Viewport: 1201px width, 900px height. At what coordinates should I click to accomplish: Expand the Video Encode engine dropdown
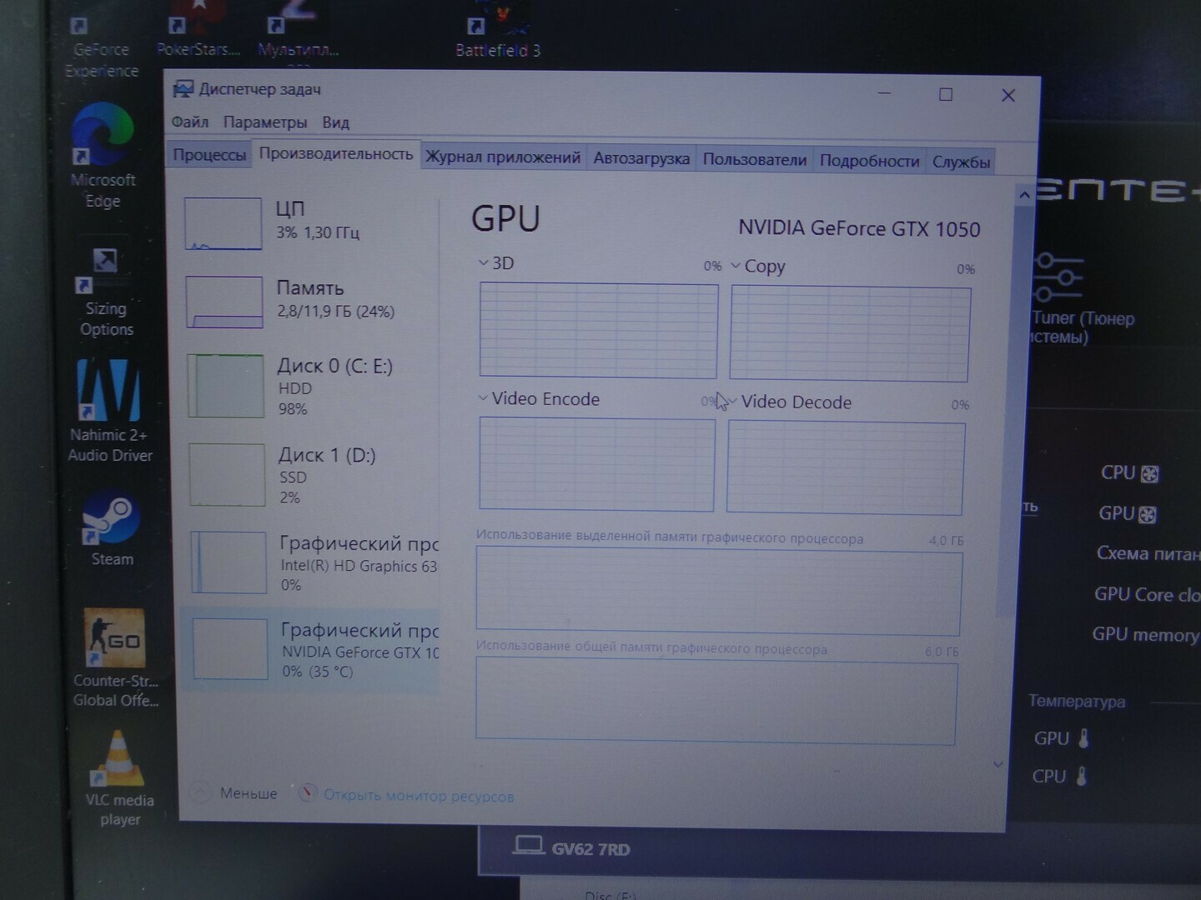483,398
